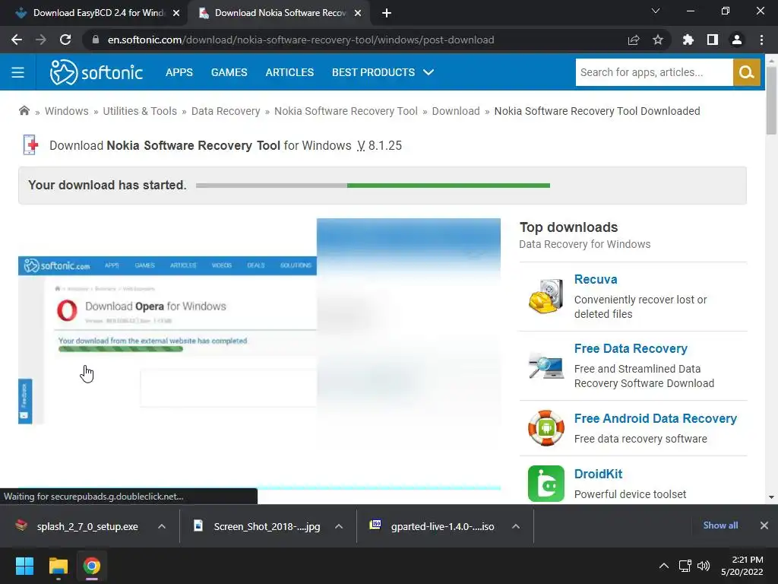Open File Explorer from the taskbar
778x584 pixels.
(58, 566)
